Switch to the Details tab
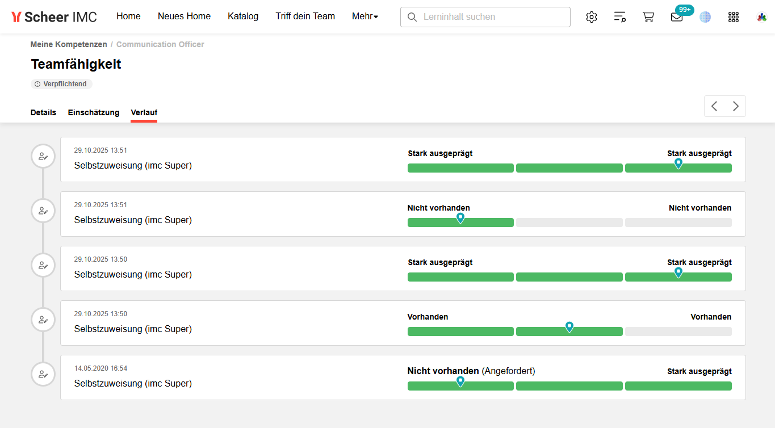775x428 pixels. point(43,112)
